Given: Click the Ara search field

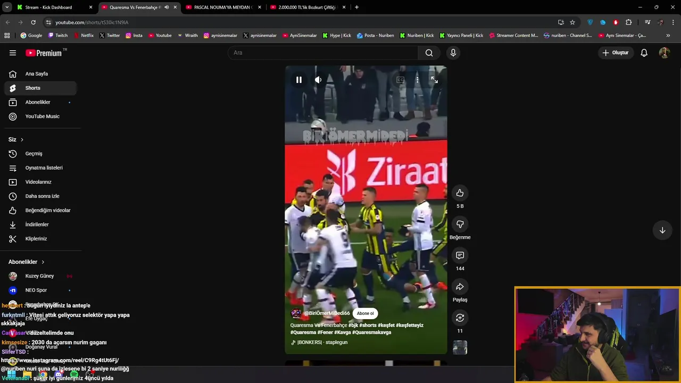Looking at the screenshot, I should coord(323,53).
